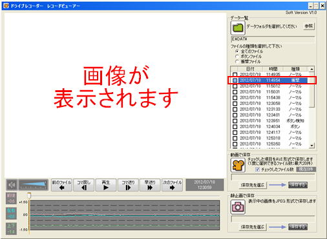The image size is (327, 239).
Task: Click the app icon in title bar
Action: [6, 5]
